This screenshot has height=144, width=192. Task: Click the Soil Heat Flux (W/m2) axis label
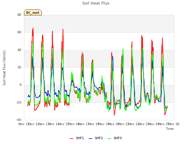tap(4, 68)
